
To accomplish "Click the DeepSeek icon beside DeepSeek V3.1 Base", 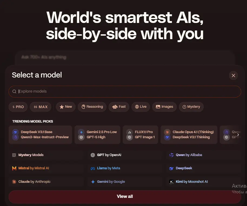I will [15, 132].
